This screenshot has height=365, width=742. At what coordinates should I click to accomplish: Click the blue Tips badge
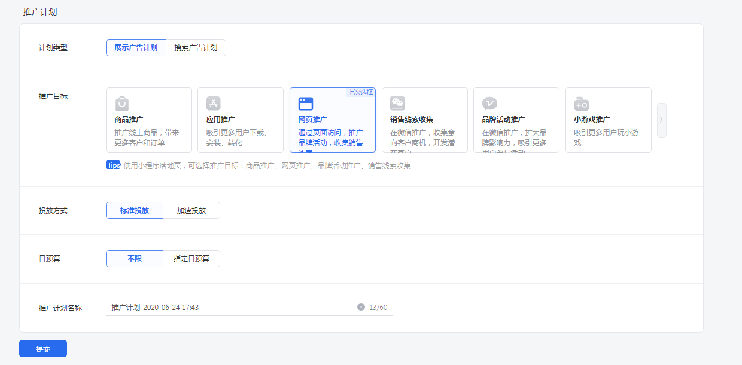click(x=113, y=165)
